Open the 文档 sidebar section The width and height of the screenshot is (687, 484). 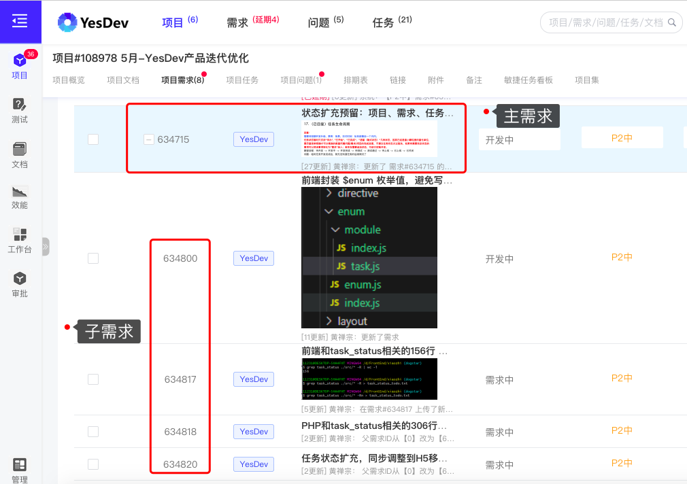tap(20, 155)
